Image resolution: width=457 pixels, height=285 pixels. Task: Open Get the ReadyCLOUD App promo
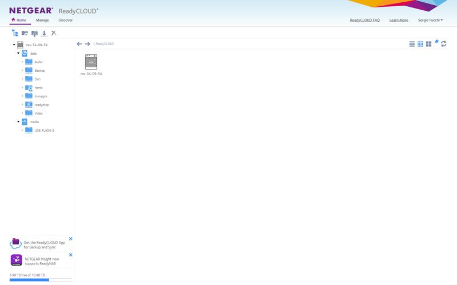pyautogui.click(x=45, y=245)
